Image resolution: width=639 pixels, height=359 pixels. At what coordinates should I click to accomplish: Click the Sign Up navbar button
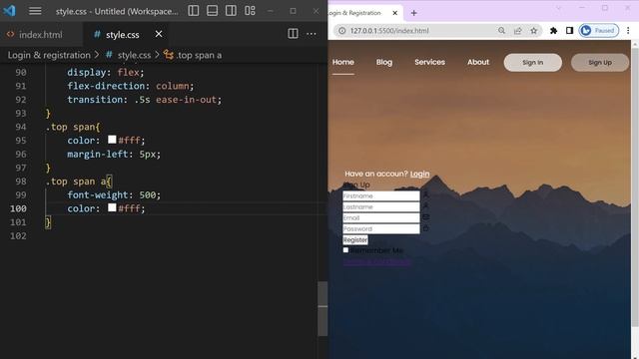(x=600, y=63)
